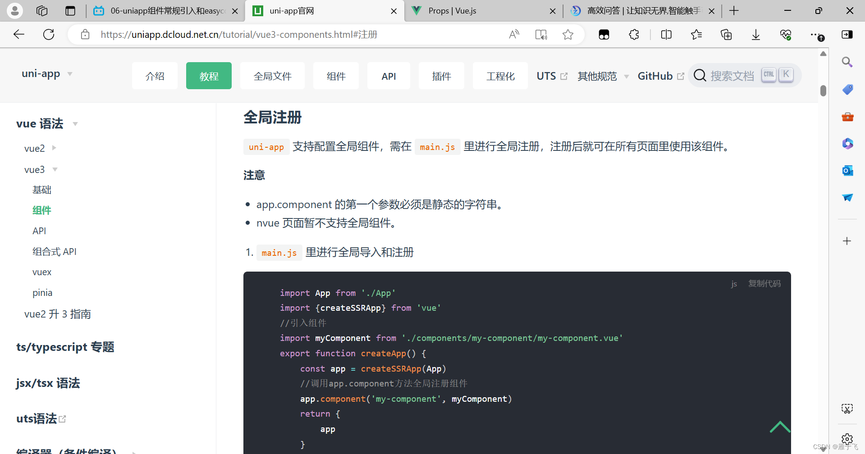Open the 全局文件 navigation item

coord(272,76)
